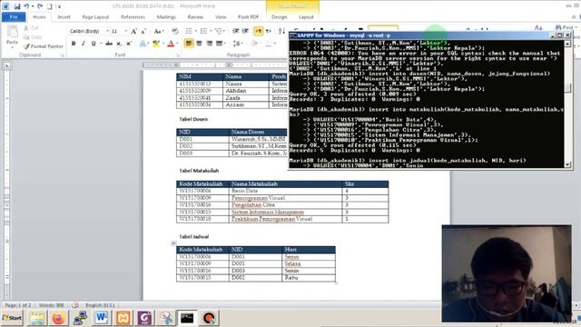Open Firefox from the taskbar
Viewport: 581px width, 327px height.
[x=58, y=318]
